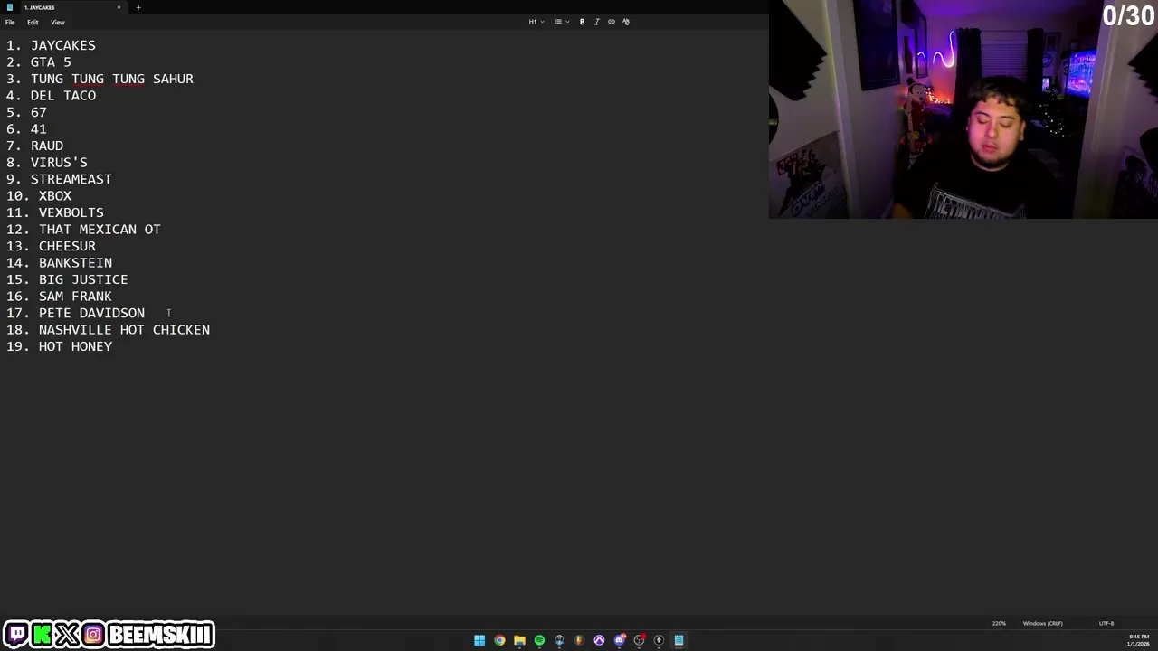
Task: Open Discord from taskbar
Action: (619, 640)
